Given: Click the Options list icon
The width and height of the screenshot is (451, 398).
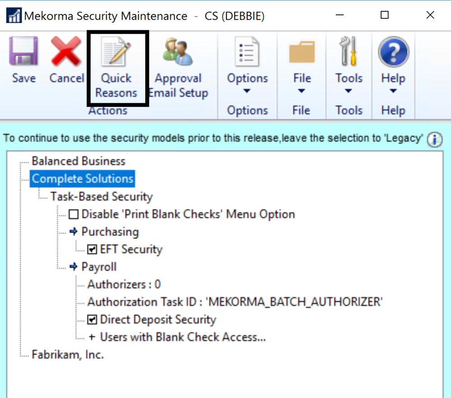Looking at the screenshot, I should click(247, 52).
